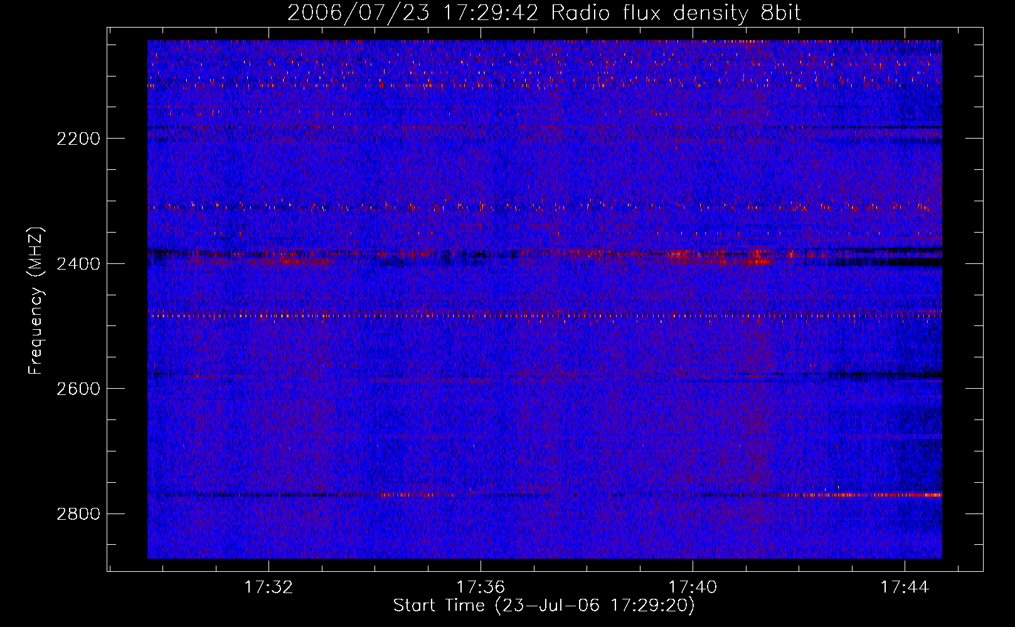The image size is (1015, 627).
Task: Click the 17:32 time tick label
Action: pyautogui.click(x=268, y=587)
